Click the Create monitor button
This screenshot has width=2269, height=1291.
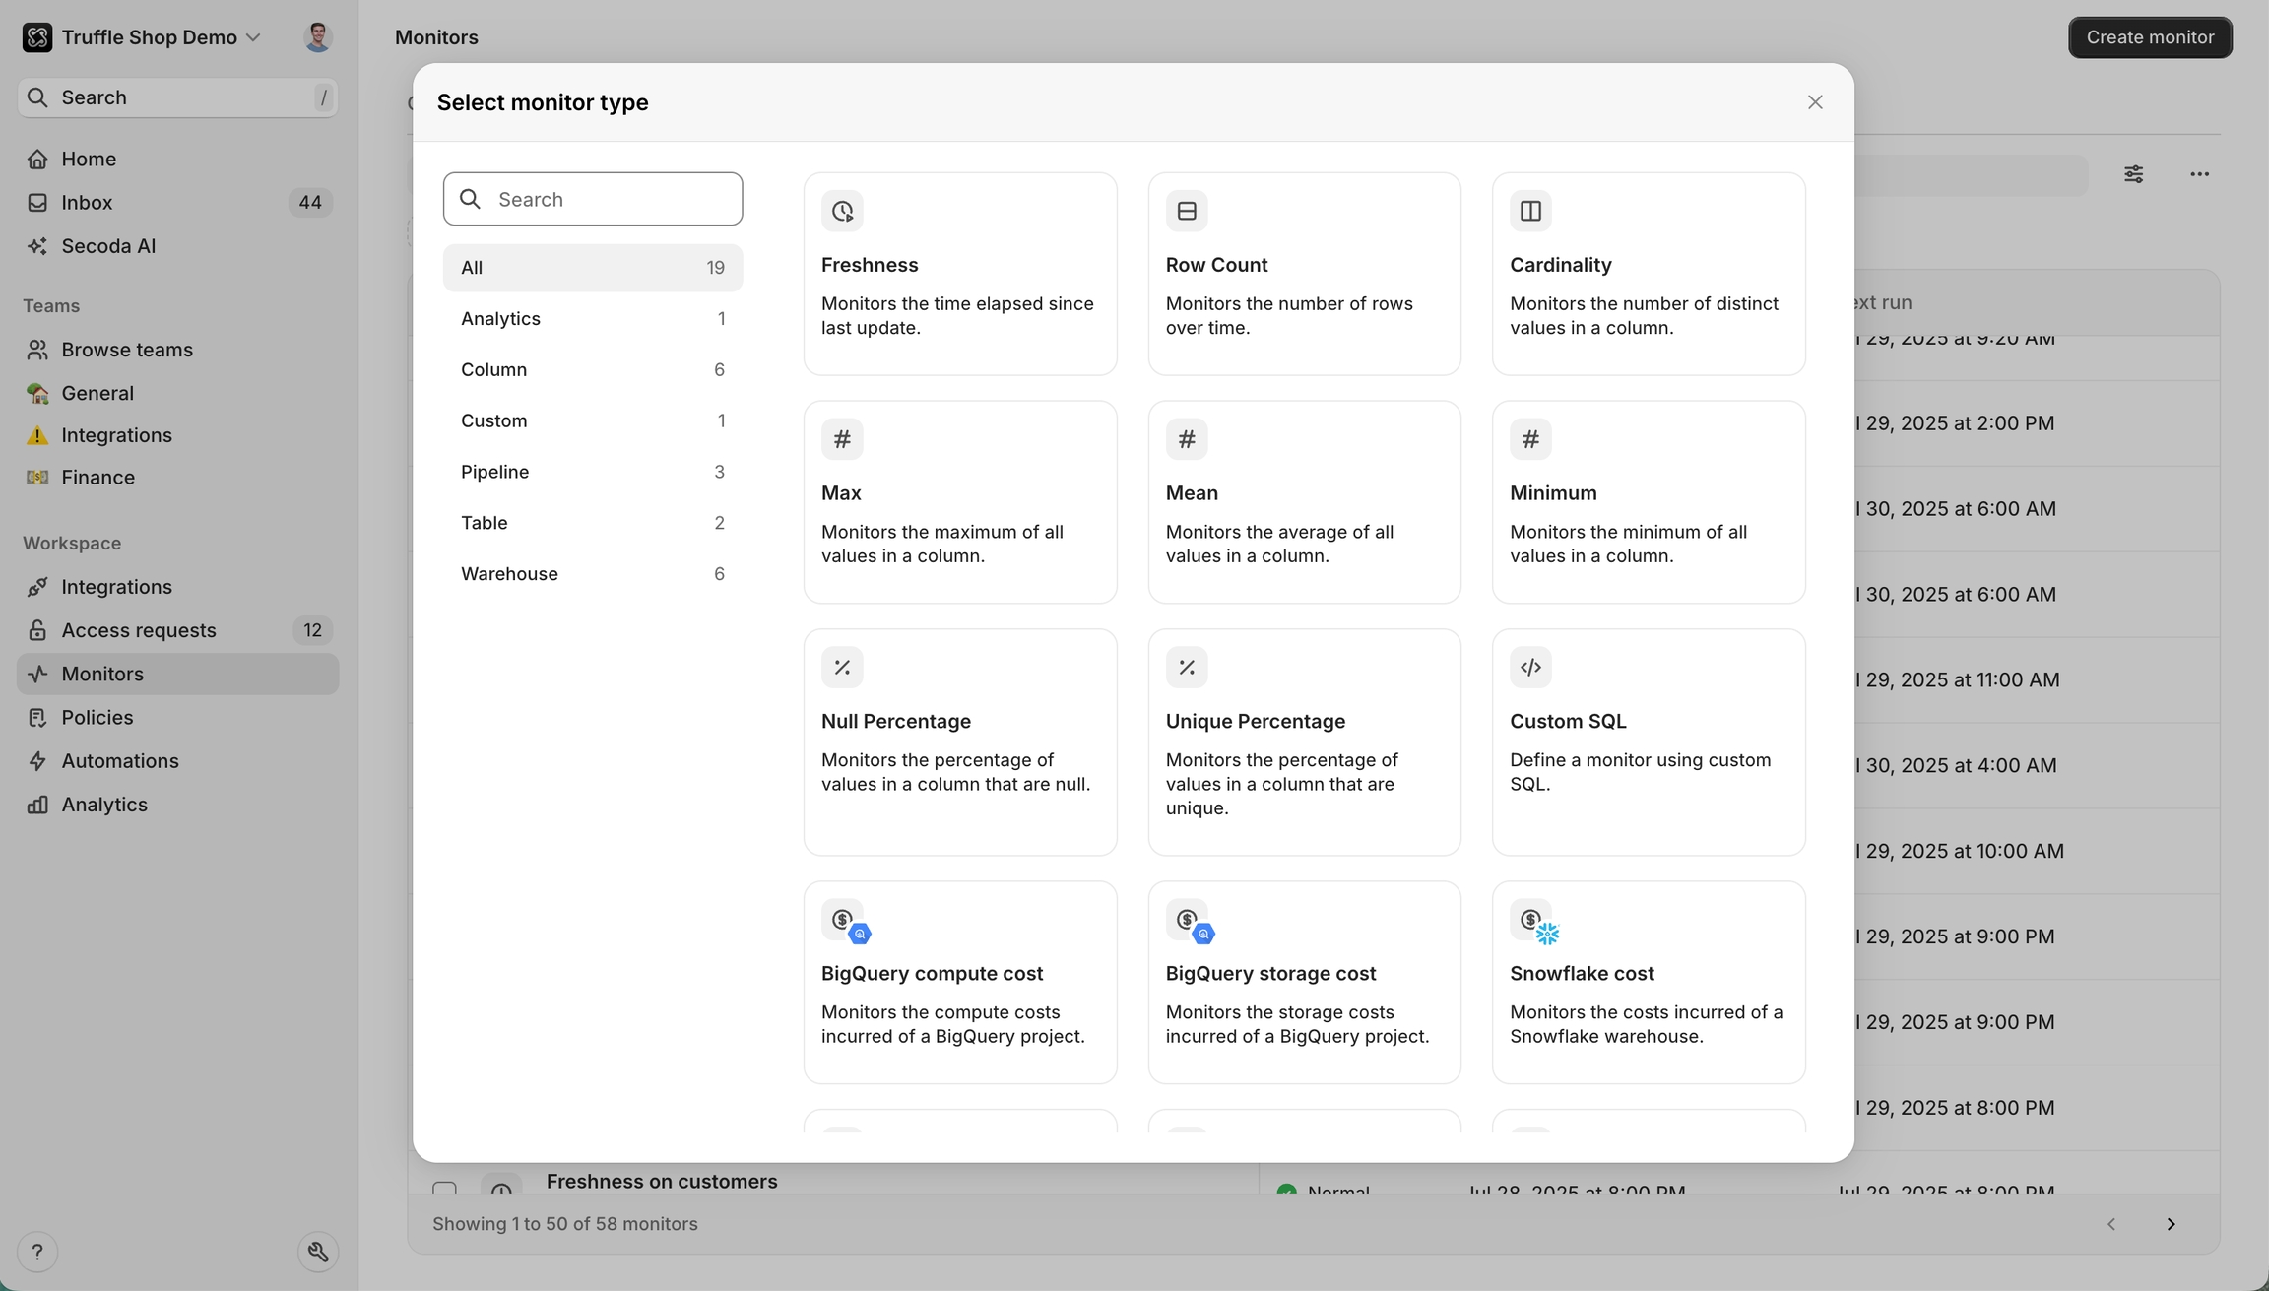pyautogui.click(x=2150, y=37)
